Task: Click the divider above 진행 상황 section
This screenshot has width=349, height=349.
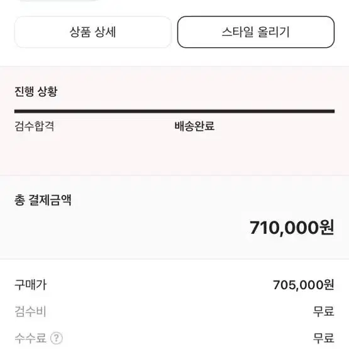Action: point(175,66)
